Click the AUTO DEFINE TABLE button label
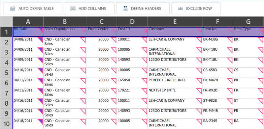264x129 pixels. [36, 9]
